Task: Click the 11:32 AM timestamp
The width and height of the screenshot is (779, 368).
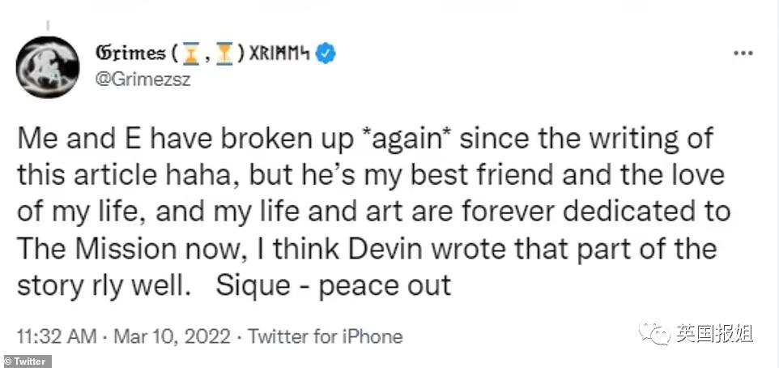Action: (x=51, y=336)
